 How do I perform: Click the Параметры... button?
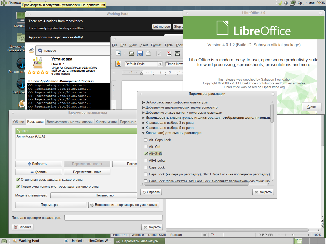(x=51, y=205)
